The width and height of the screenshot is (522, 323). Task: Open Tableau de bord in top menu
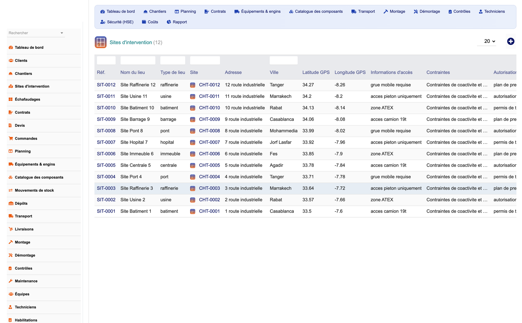[x=117, y=12]
